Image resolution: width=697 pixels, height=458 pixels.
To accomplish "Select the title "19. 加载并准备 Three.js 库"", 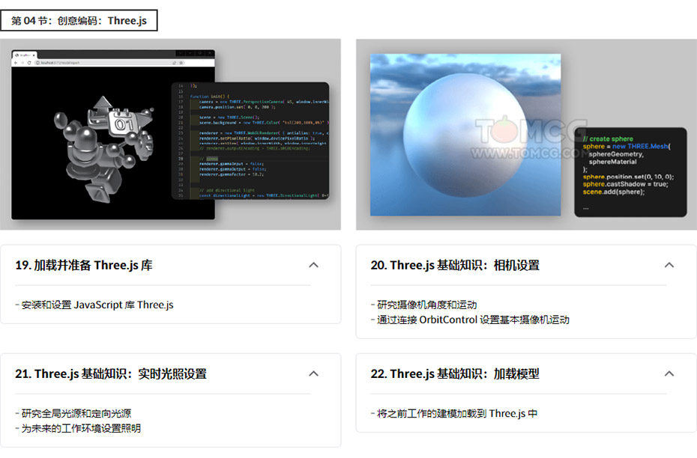I will 84,266.
